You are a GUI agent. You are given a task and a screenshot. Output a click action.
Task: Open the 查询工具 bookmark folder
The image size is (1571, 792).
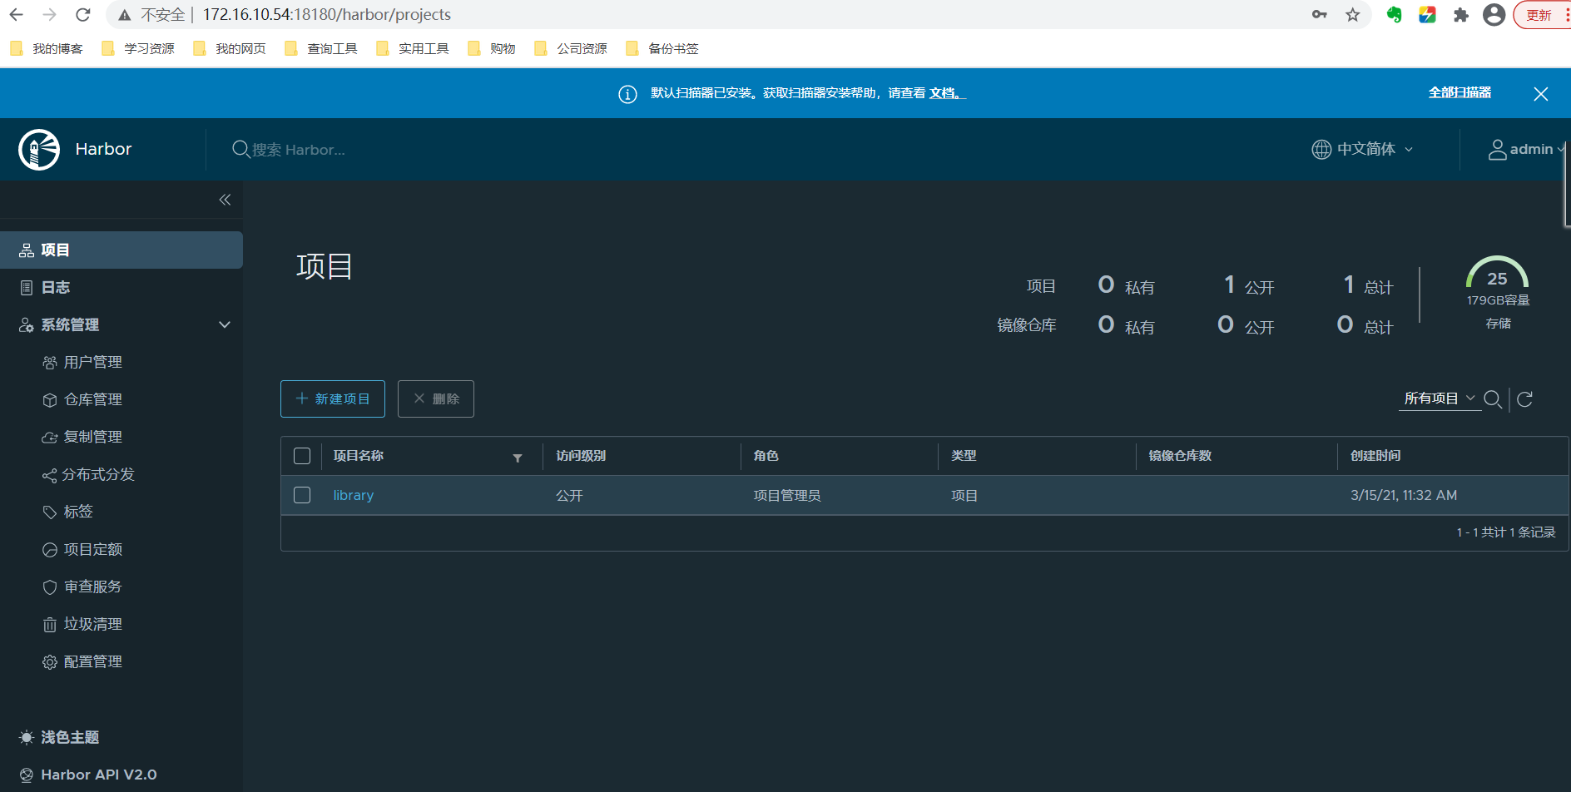(x=321, y=48)
